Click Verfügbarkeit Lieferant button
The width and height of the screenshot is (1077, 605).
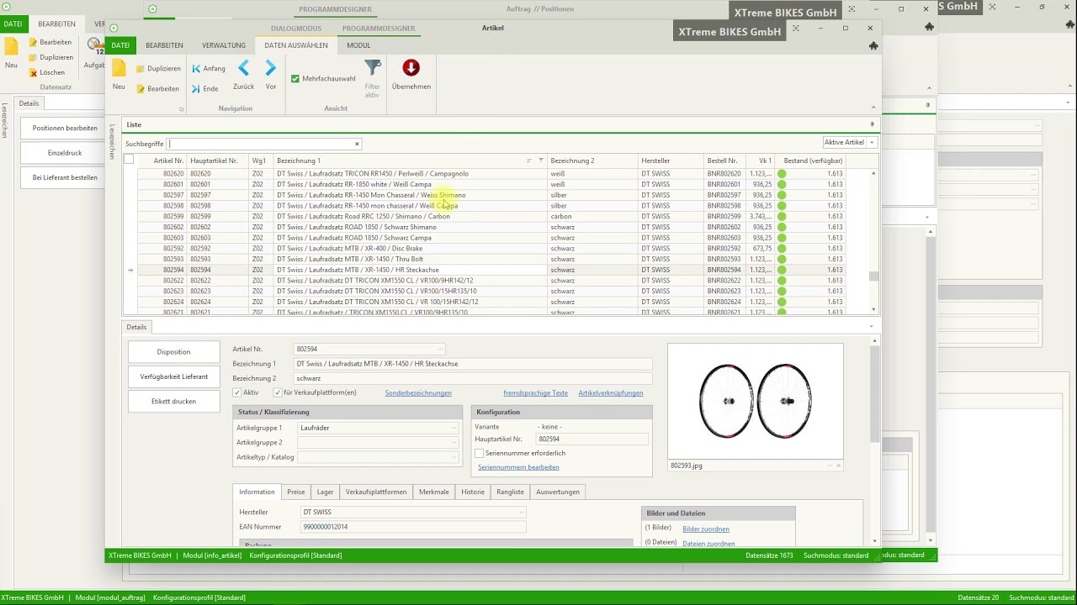pos(173,376)
